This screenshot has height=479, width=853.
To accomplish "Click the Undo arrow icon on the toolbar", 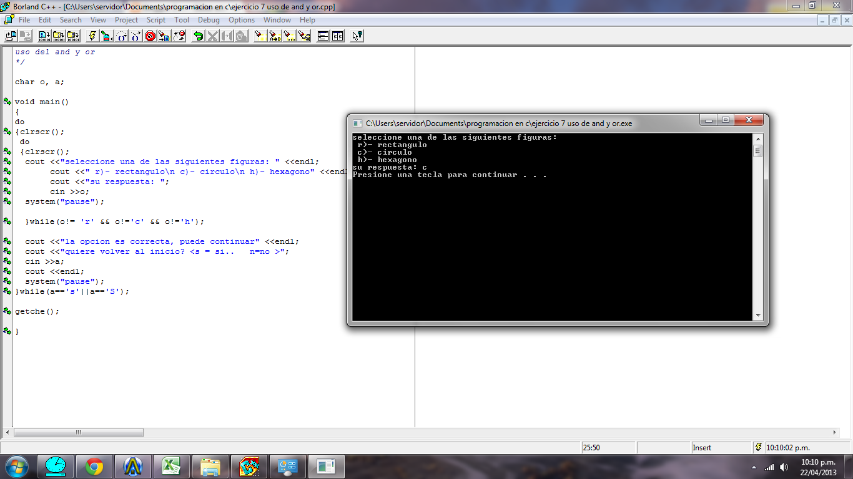I will [x=198, y=36].
